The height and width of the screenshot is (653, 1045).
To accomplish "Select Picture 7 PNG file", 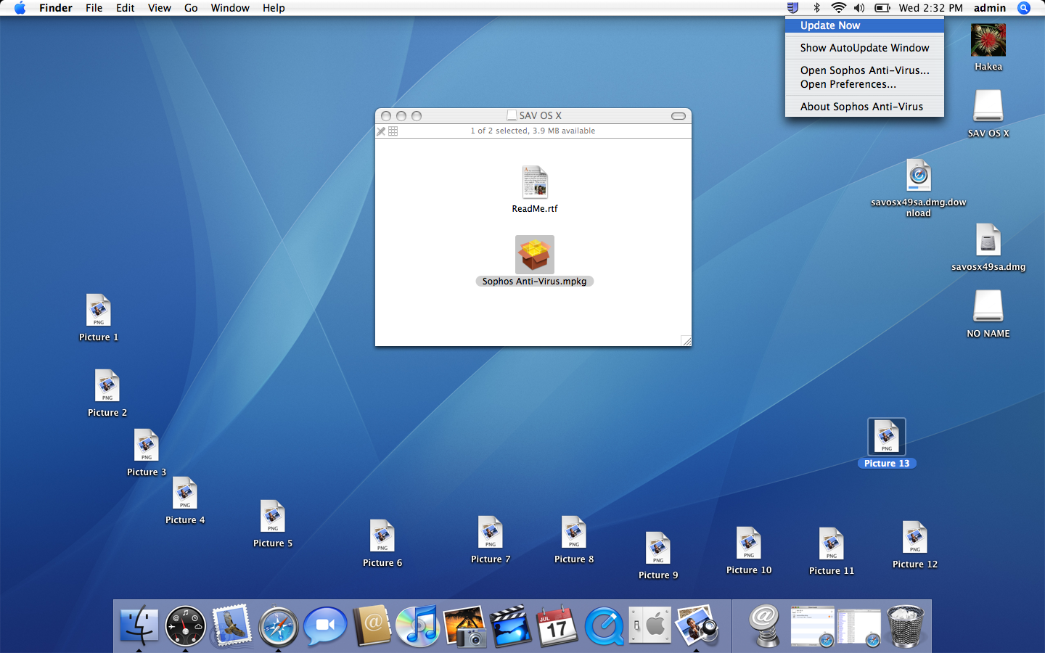I will point(491,533).
